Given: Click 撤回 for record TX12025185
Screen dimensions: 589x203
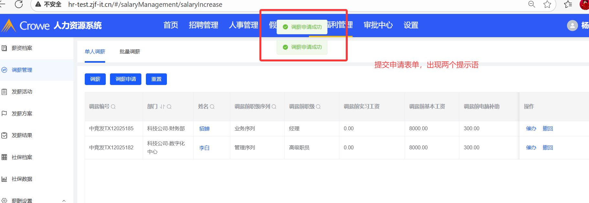Looking at the screenshot, I should tap(548, 128).
